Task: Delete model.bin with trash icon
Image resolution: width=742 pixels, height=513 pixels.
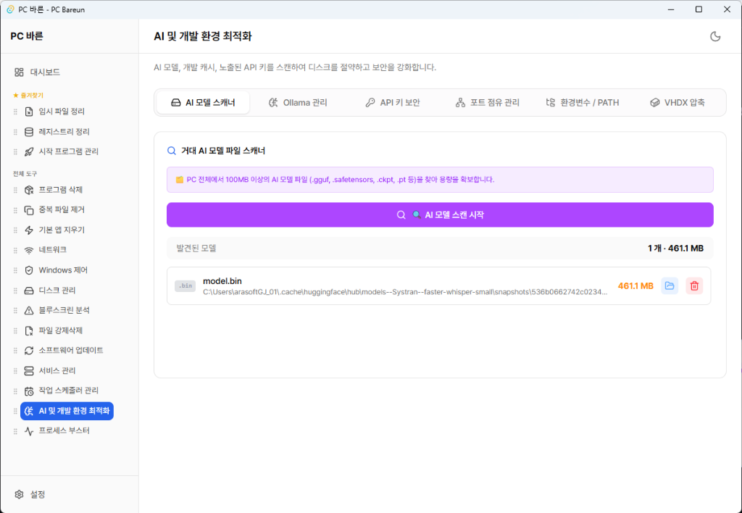Action: (x=694, y=285)
